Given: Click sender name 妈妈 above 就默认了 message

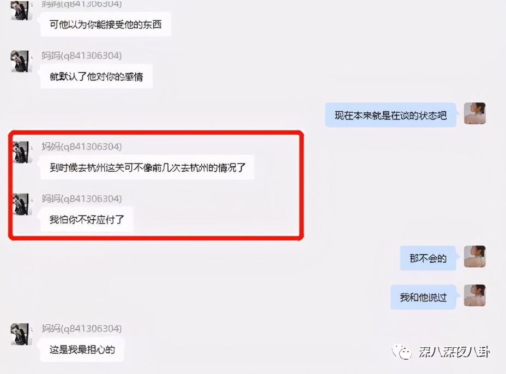Looking at the screenshot, I should point(51,56).
